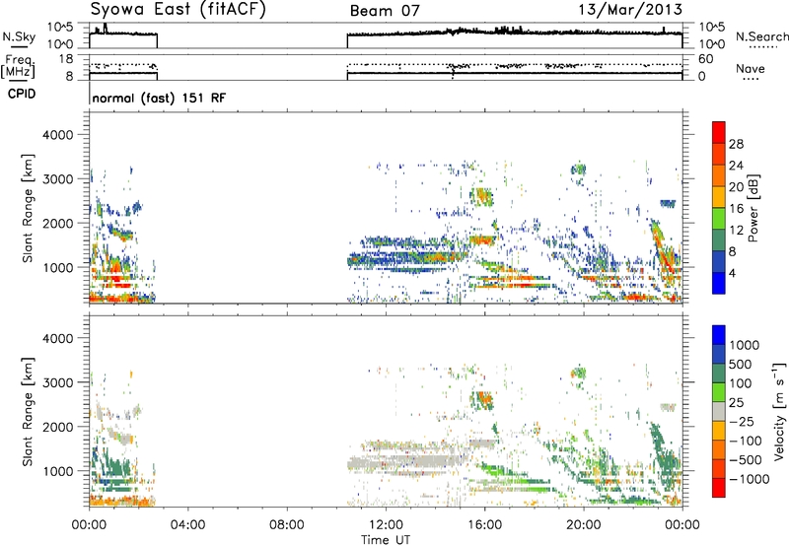This screenshot has width=789, height=546.
Task: Click the 'Slant Range [km]' label of velocity plot
Action: [x=28, y=412]
